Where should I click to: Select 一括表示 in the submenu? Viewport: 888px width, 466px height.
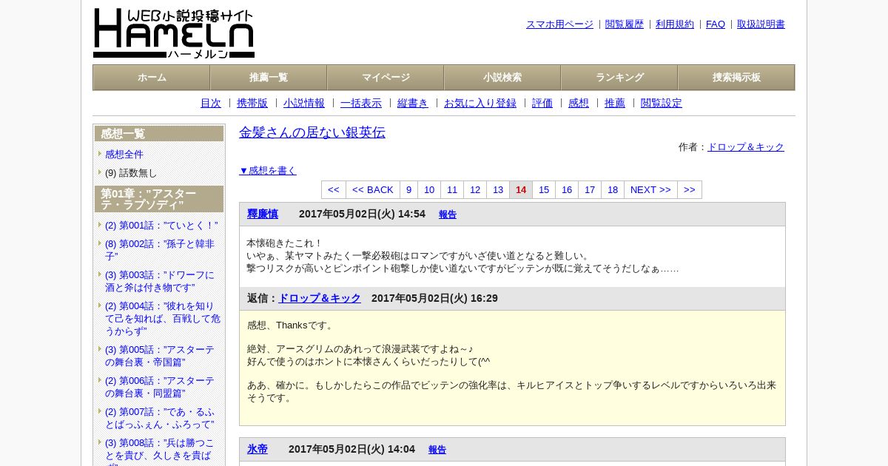(361, 103)
